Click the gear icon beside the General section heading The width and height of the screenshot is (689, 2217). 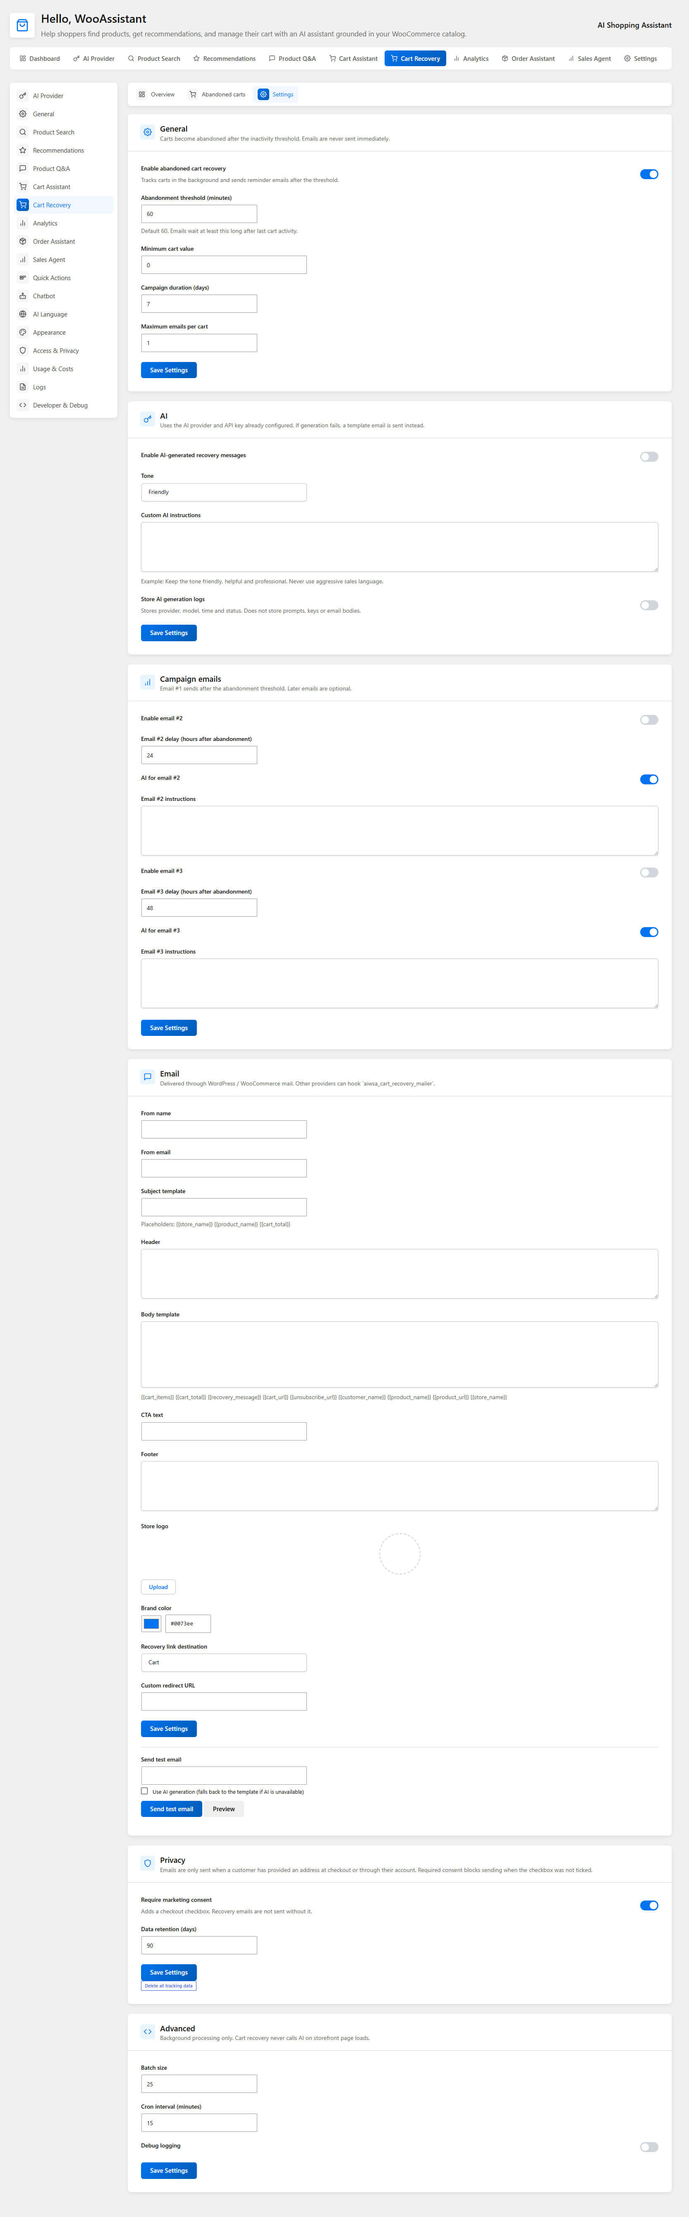147,132
